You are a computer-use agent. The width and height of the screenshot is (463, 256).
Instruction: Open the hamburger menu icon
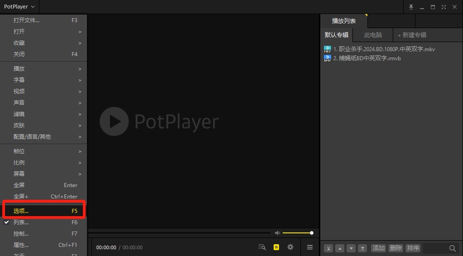(310, 247)
